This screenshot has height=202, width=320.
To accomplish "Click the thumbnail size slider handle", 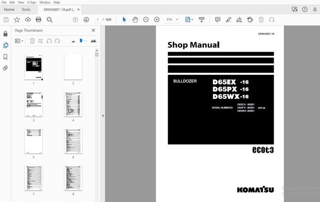I will 81,41.
